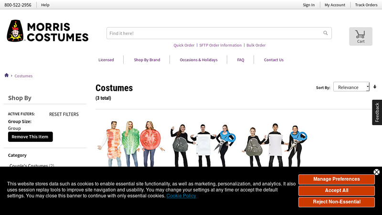Image resolution: width=382 pixels, height=215 pixels.
Task: Click the search magnifier icon
Action: (x=325, y=33)
